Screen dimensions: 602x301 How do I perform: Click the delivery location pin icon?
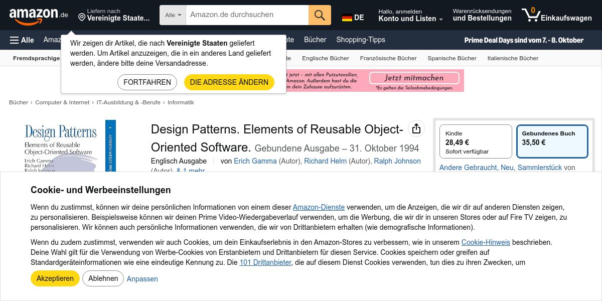82,18
